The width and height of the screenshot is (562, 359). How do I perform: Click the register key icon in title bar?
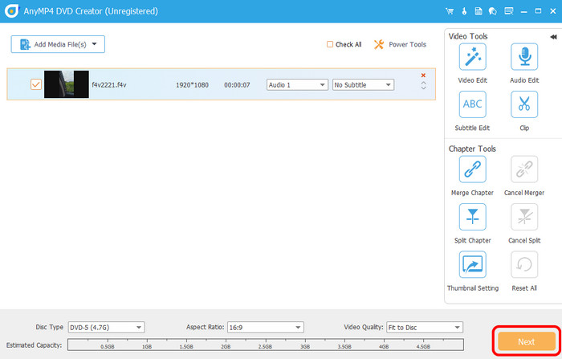464,11
